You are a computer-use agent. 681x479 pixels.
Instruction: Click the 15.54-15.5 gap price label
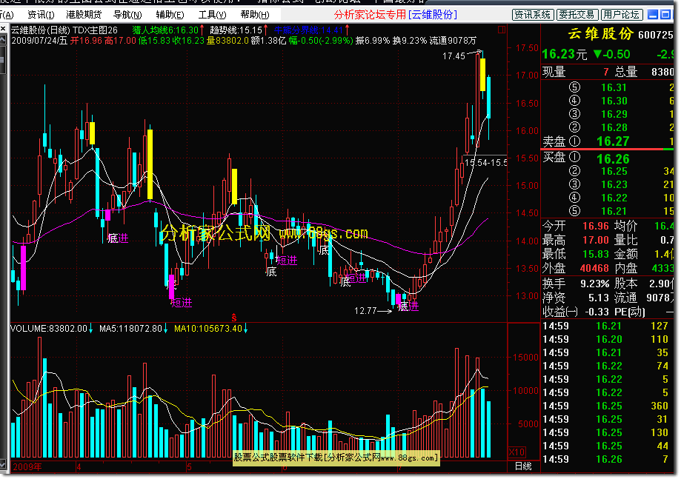(485, 163)
